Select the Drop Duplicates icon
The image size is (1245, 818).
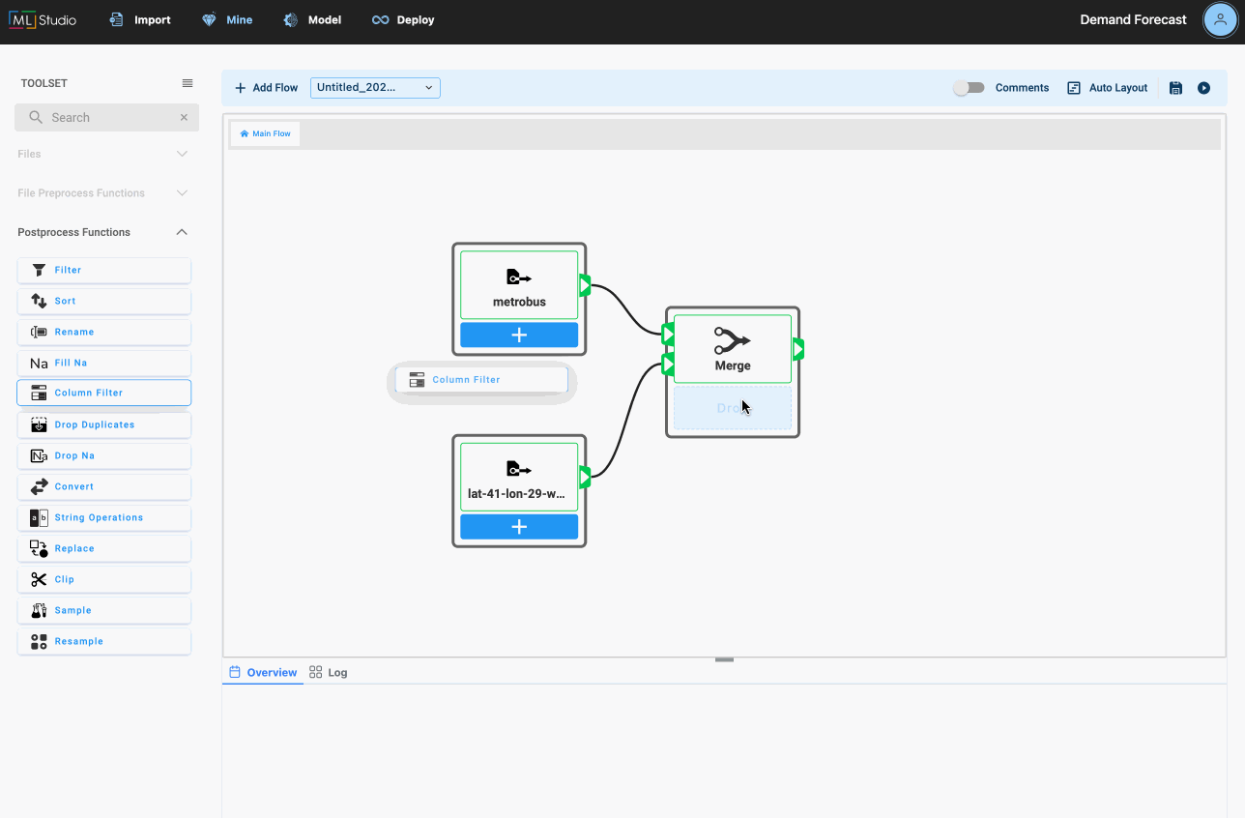click(x=39, y=424)
